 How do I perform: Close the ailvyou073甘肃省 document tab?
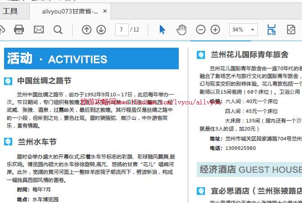pyautogui.click(x=105, y=11)
